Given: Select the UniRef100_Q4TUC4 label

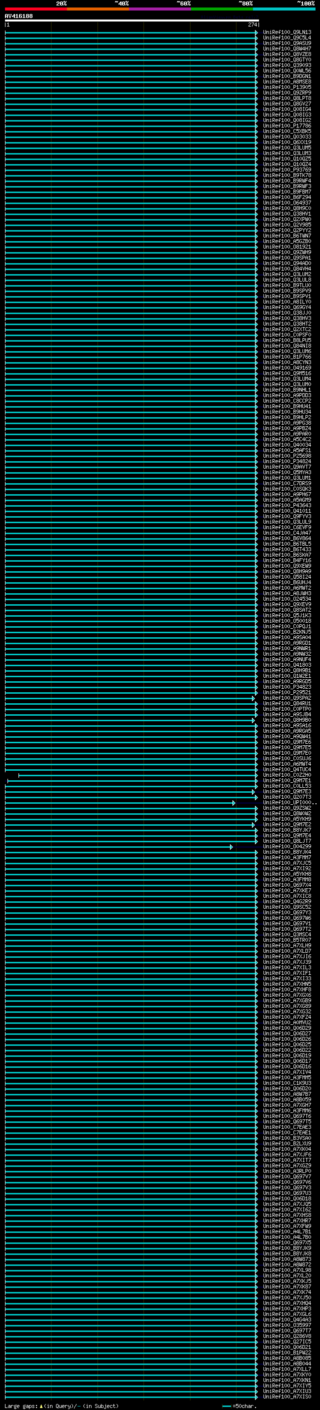Looking at the screenshot, I should tap(286, 769).
